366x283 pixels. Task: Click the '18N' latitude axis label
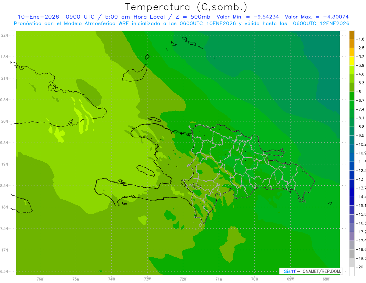click(x=5, y=207)
